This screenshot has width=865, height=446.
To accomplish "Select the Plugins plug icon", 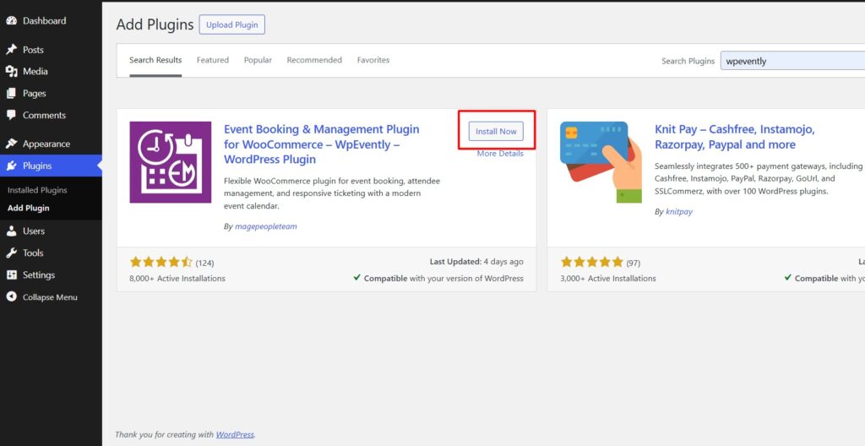I will click(11, 166).
